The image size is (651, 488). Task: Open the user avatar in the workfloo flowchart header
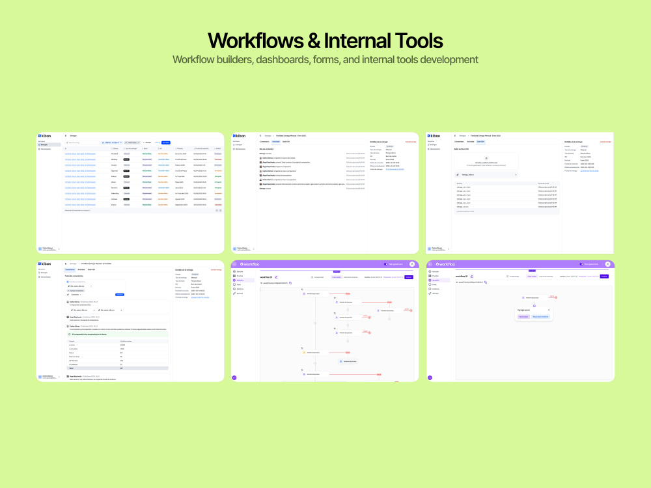pyautogui.click(x=412, y=264)
